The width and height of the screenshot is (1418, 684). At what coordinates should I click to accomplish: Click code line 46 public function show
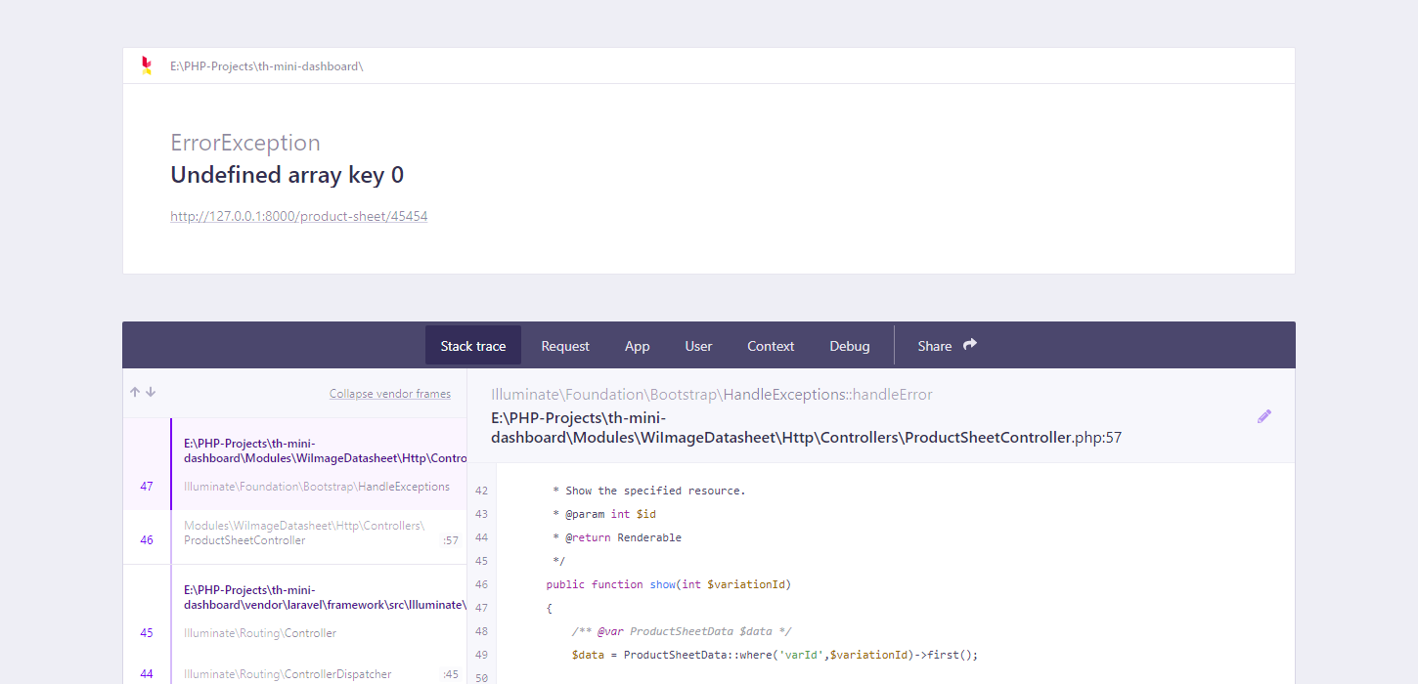(x=668, y=584)
